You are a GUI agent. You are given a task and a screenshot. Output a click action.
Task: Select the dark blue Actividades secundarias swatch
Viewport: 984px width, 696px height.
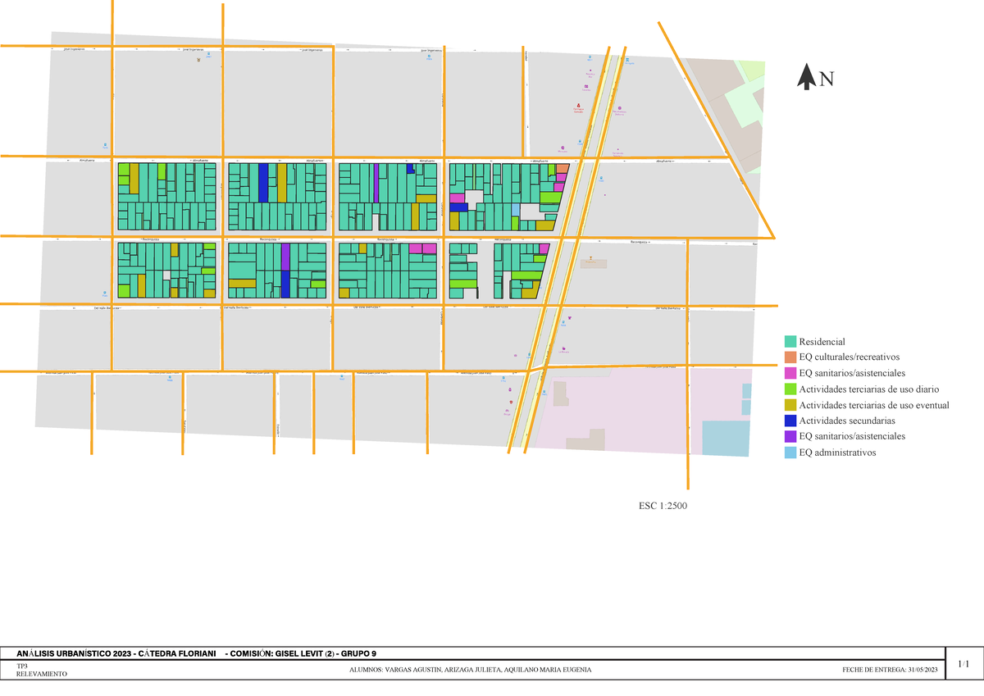coord(790,421)
